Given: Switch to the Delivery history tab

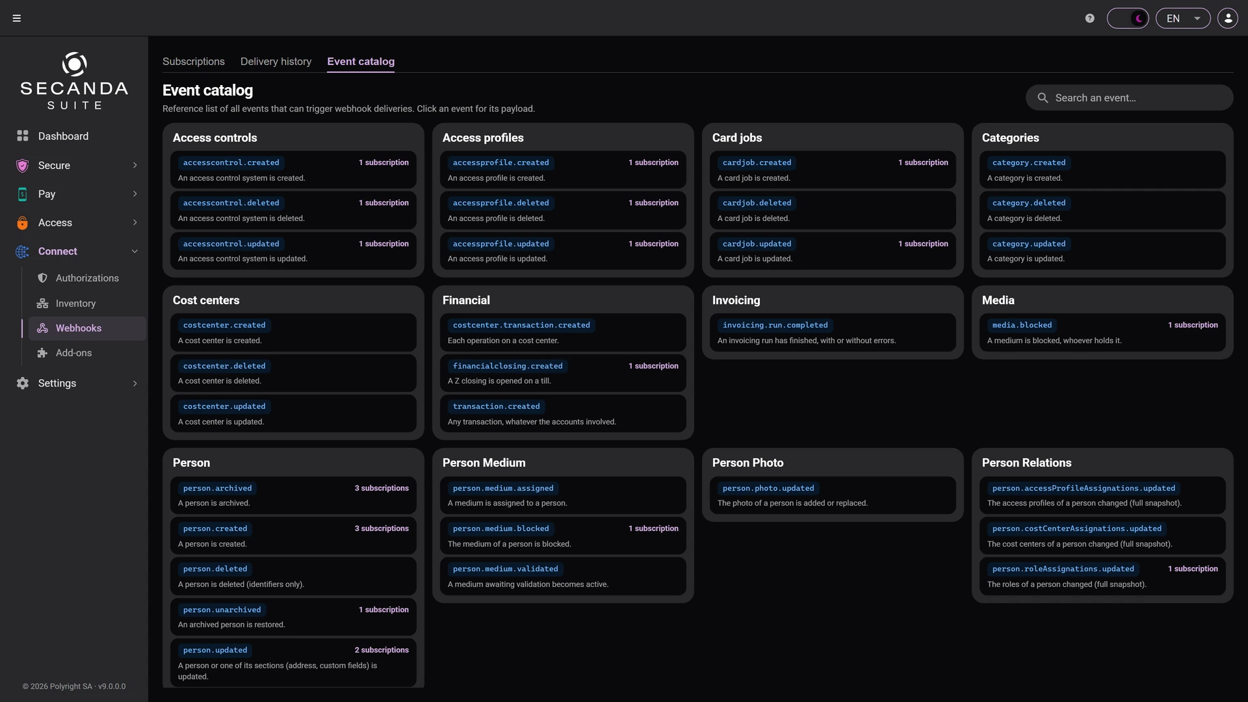Looking at the screenshot, I should [x=276, y=61].
